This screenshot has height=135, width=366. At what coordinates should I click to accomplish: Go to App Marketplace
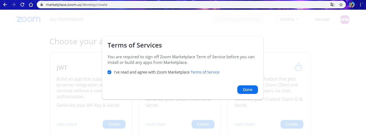[x=66, y=19]
